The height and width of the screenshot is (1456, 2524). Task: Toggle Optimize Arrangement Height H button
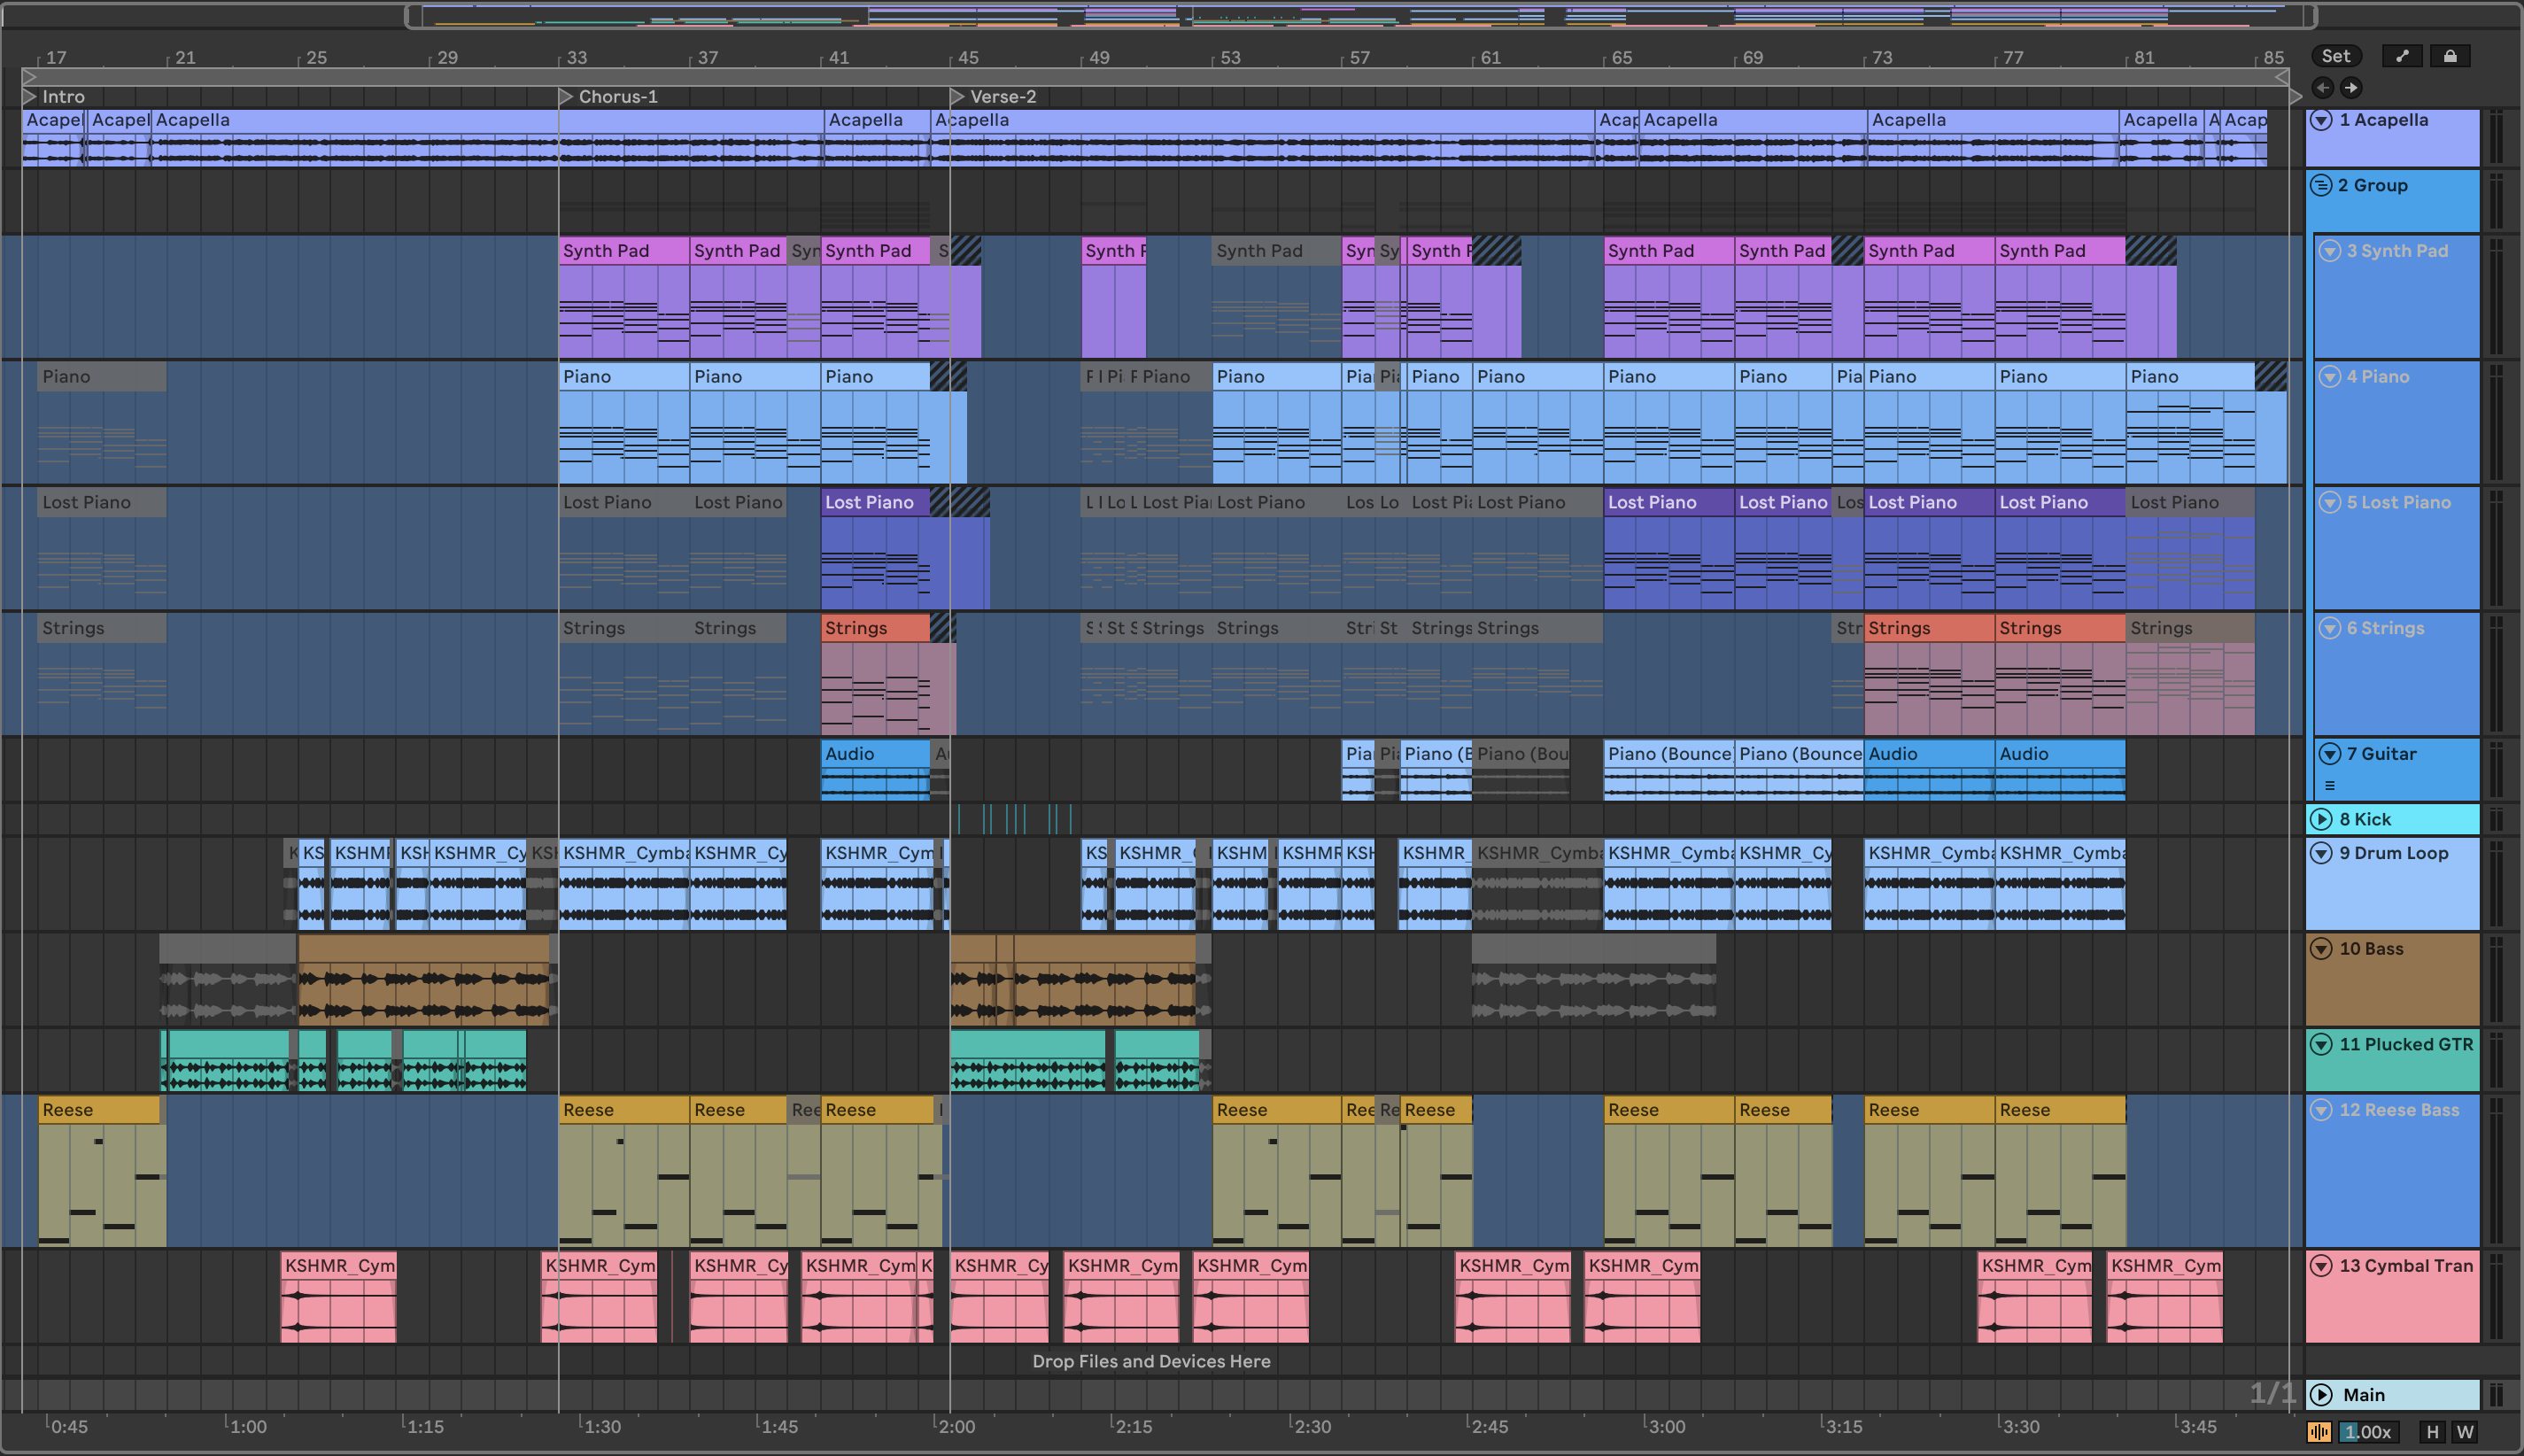point(2433,1432)
